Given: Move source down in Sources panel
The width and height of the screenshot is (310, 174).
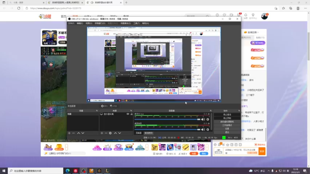Looking at the screenshot, I should (120, 133).
